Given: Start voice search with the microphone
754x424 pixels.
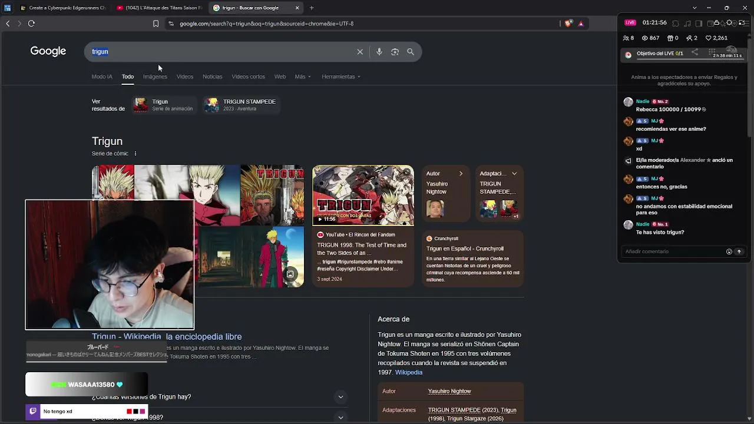Looking at the screenshot, I should (379, 52).
